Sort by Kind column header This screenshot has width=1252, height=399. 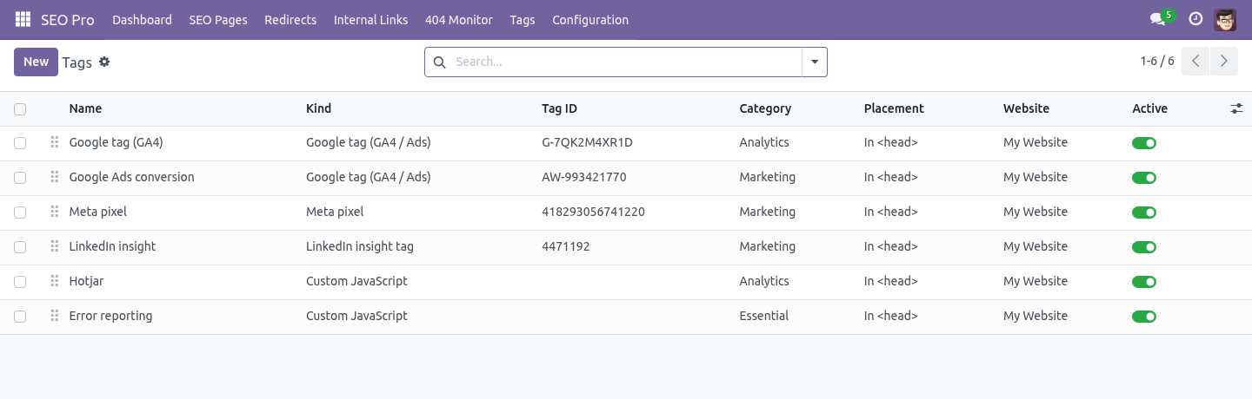[318, 108]
